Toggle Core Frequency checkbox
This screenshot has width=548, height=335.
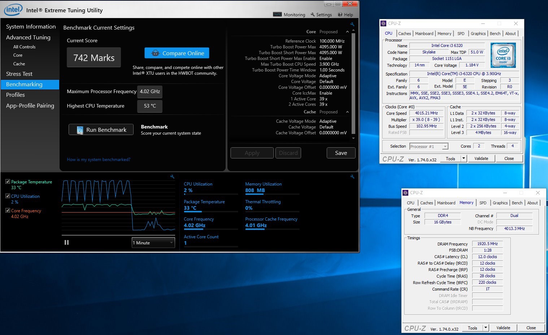pyautogui.click(x=8, y=210)
